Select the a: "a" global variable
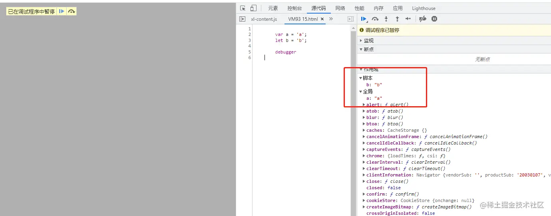Viewport: 551px width, 216px height. [x=374, y=98]
